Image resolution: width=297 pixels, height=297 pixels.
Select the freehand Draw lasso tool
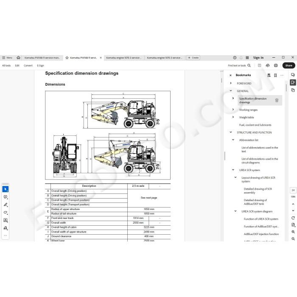[x=5, y=213]
